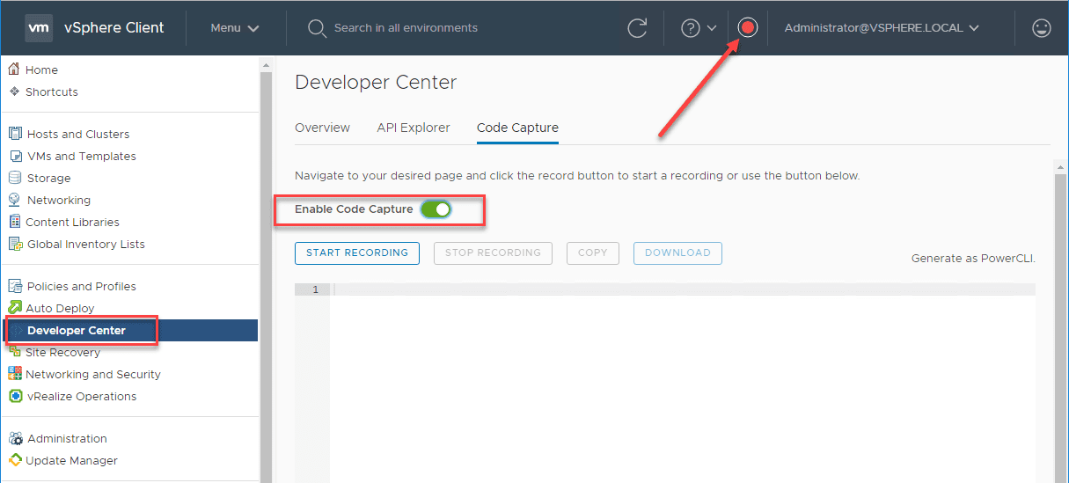
Task: Click the vRealize Operations icon
Action: (x=15, y=396)
